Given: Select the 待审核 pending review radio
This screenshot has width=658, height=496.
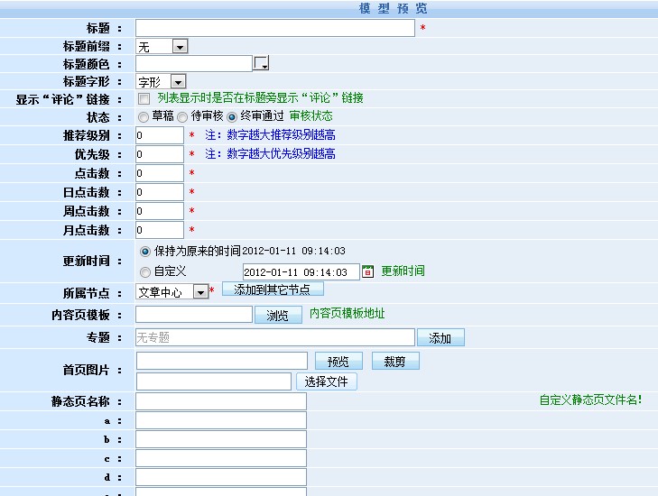Looking at the screenshot, I should [x=182, y=116].
